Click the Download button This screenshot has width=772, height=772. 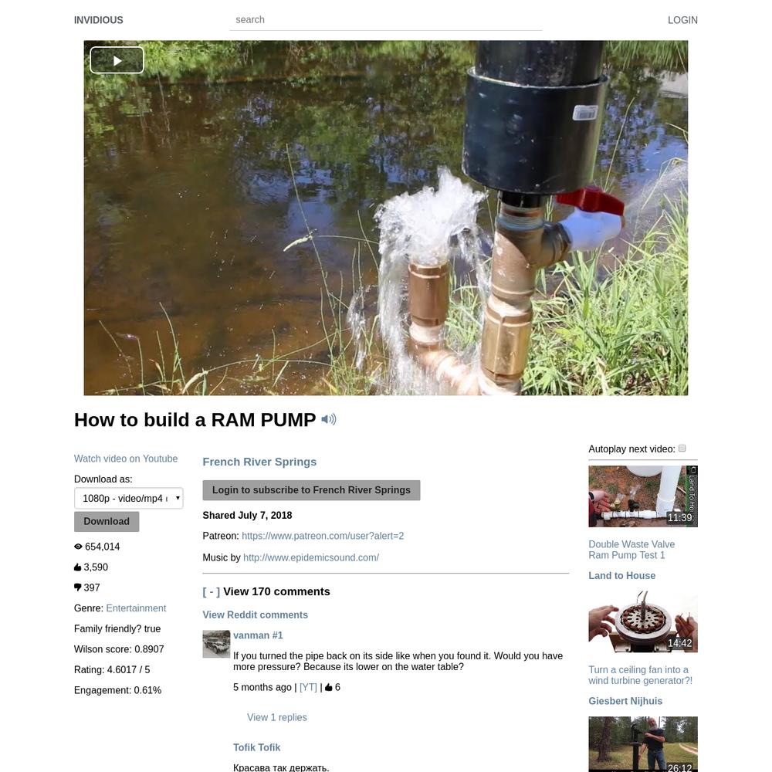coord(107,521)
